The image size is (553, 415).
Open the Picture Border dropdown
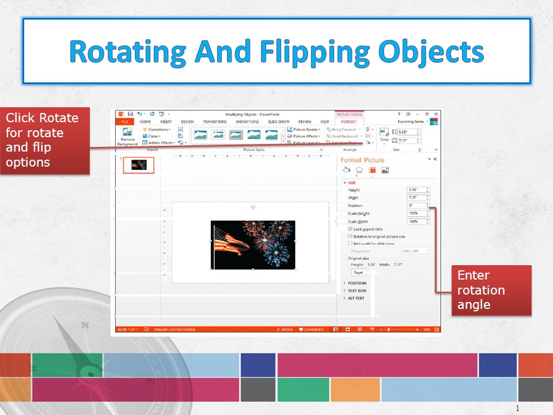[304, 130]
